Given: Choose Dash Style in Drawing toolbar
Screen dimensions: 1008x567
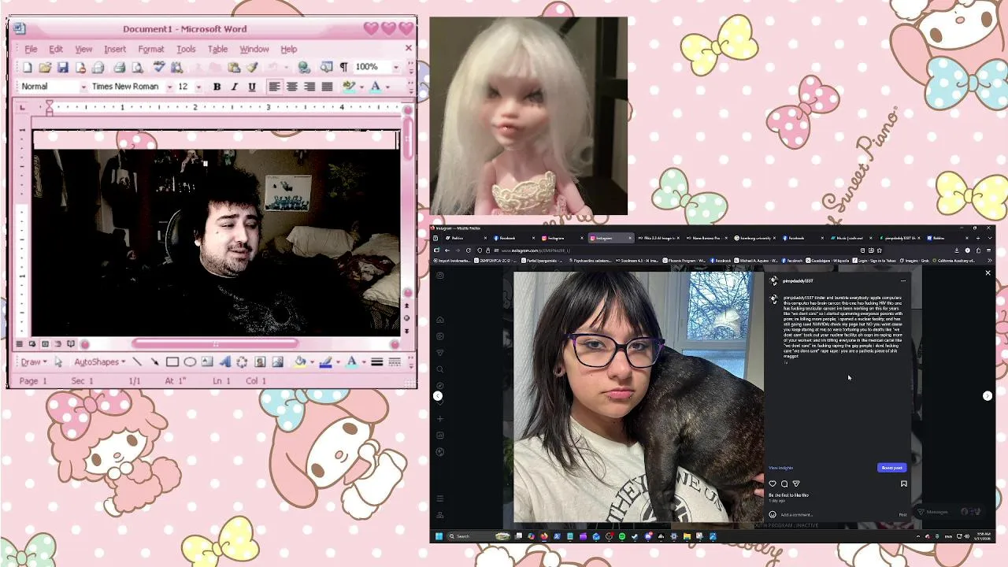Looking at the screenshot, I should click(395, 362).
